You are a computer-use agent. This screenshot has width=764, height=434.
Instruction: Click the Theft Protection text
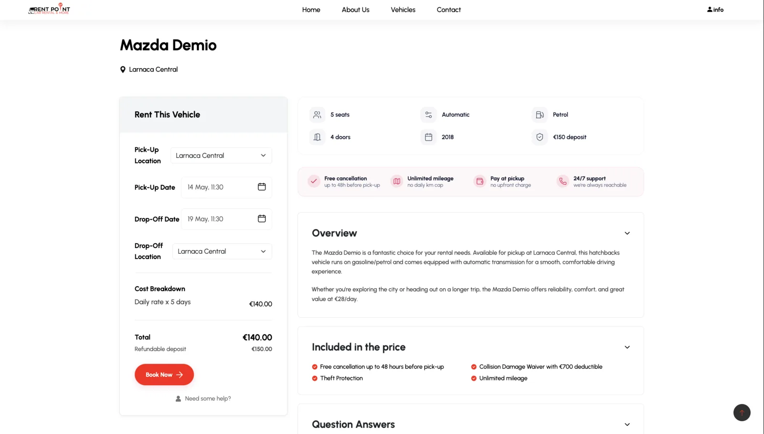[341, 378]
